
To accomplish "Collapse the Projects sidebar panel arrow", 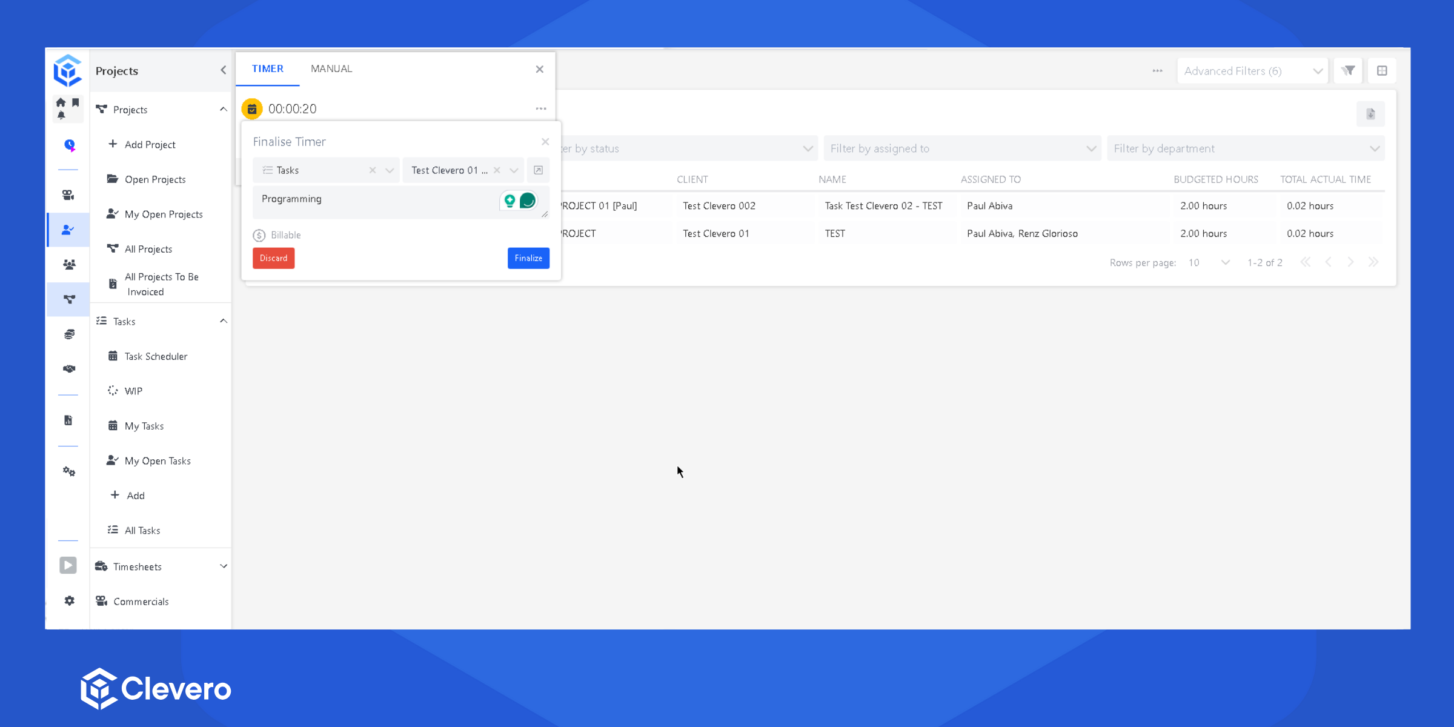I will 224,70.
